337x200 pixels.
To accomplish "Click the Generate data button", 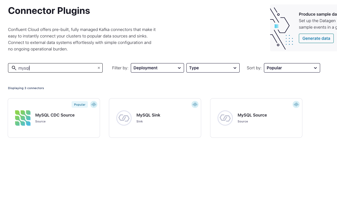I will click(x=316, y=38).
